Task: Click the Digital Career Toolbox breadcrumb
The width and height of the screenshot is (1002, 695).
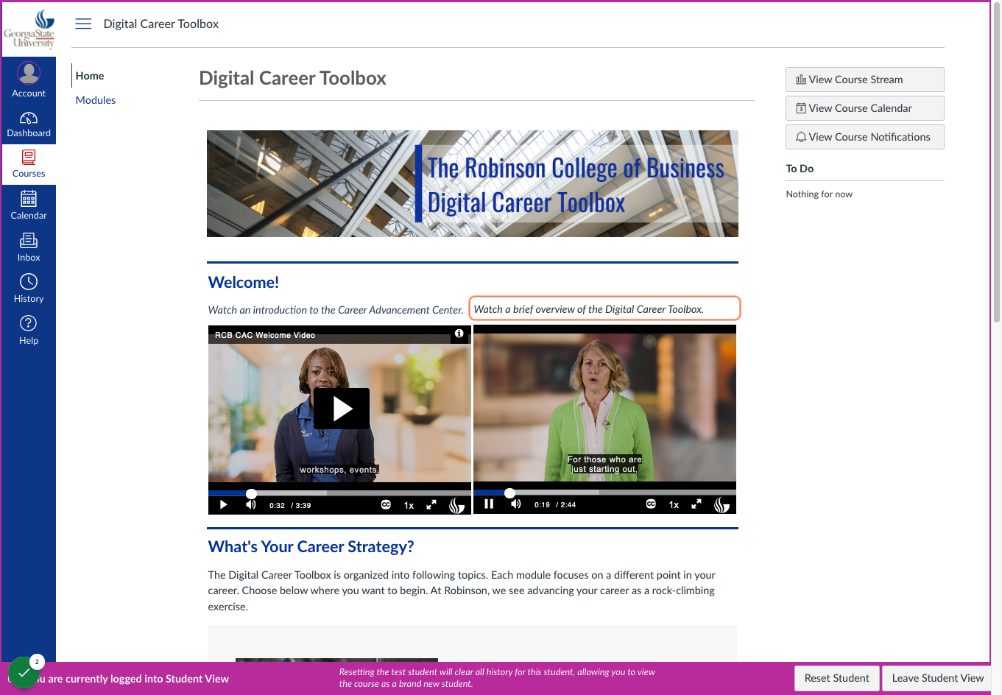Action: click(161, 24)
